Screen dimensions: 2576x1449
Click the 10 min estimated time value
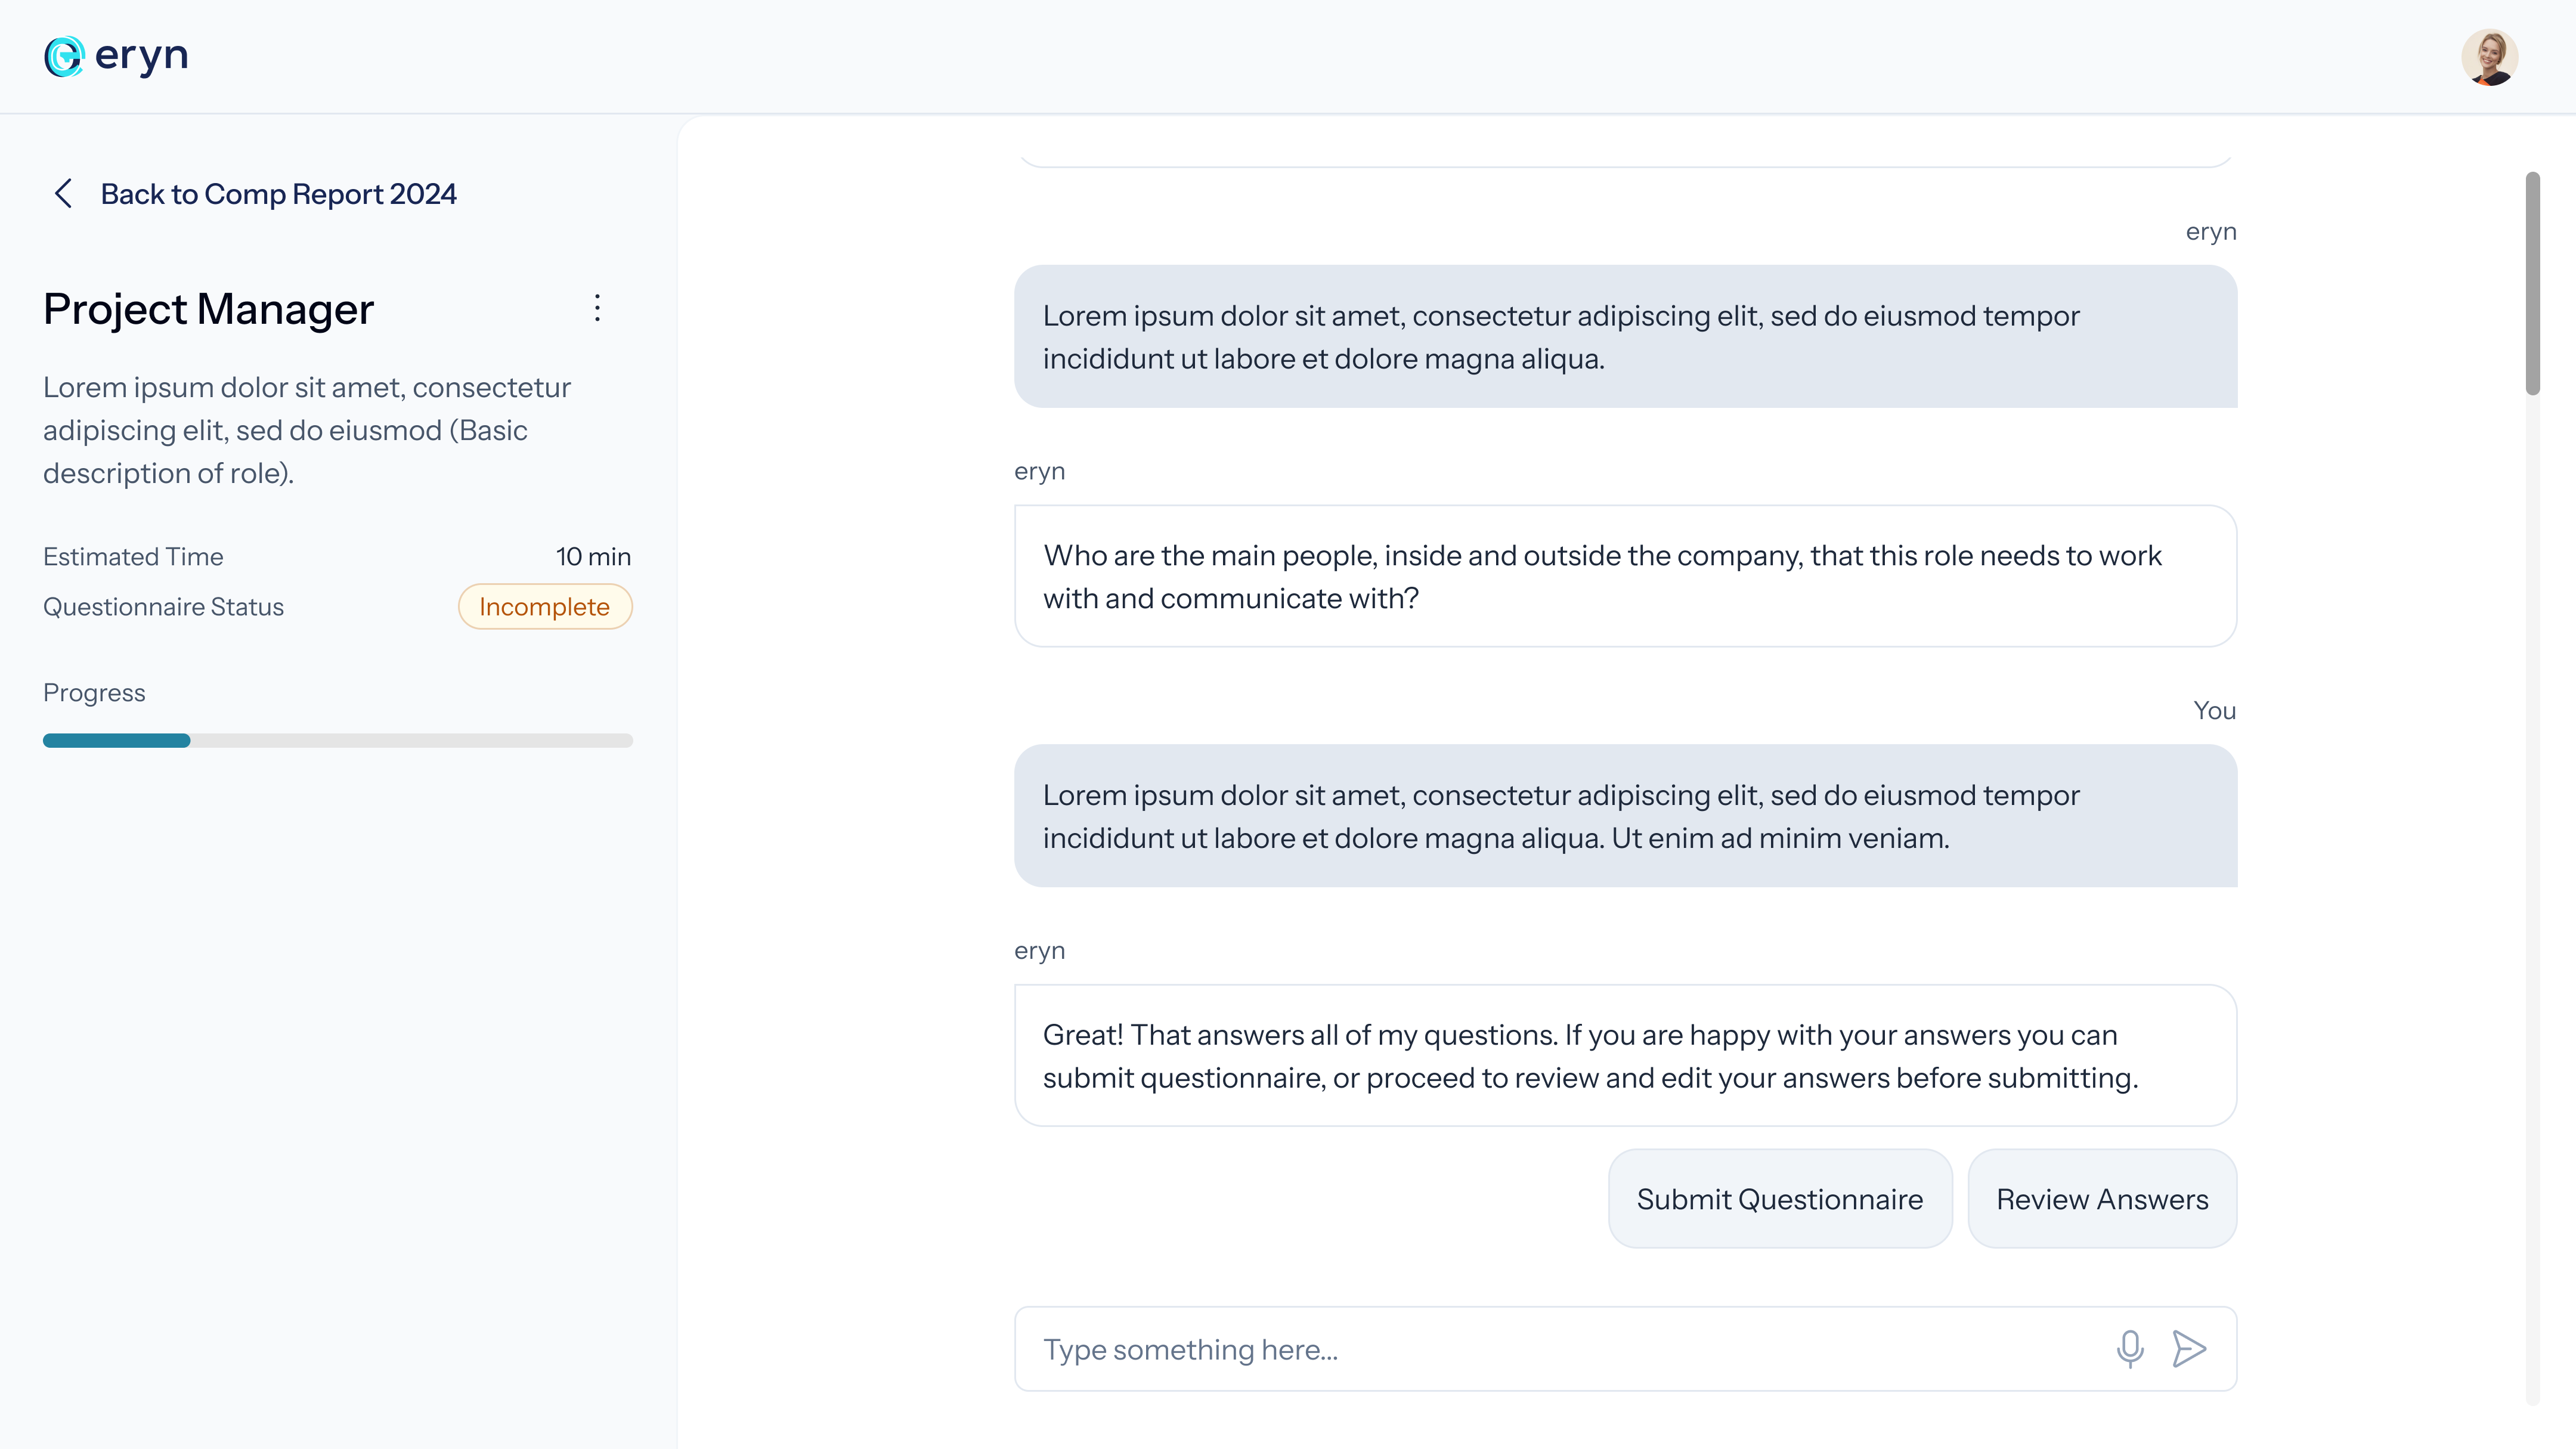(x=593, y=557)
